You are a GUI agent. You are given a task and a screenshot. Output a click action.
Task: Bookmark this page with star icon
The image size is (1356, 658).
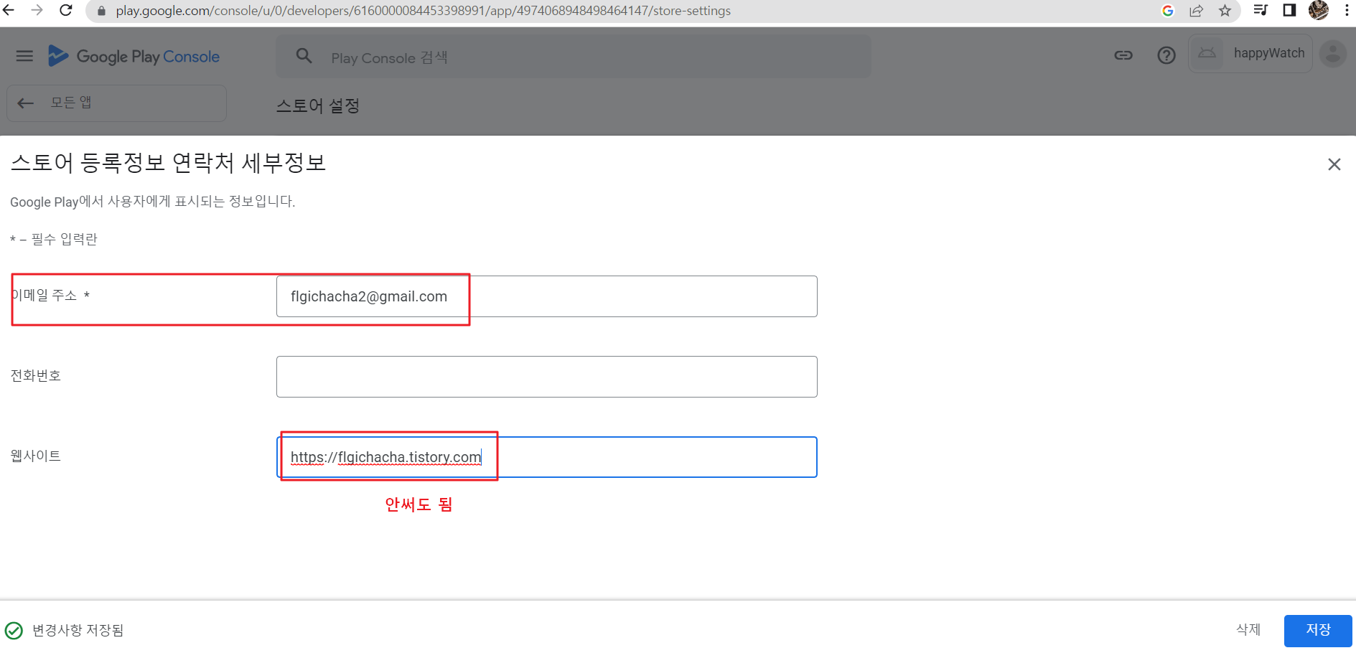pos(1225,11)
